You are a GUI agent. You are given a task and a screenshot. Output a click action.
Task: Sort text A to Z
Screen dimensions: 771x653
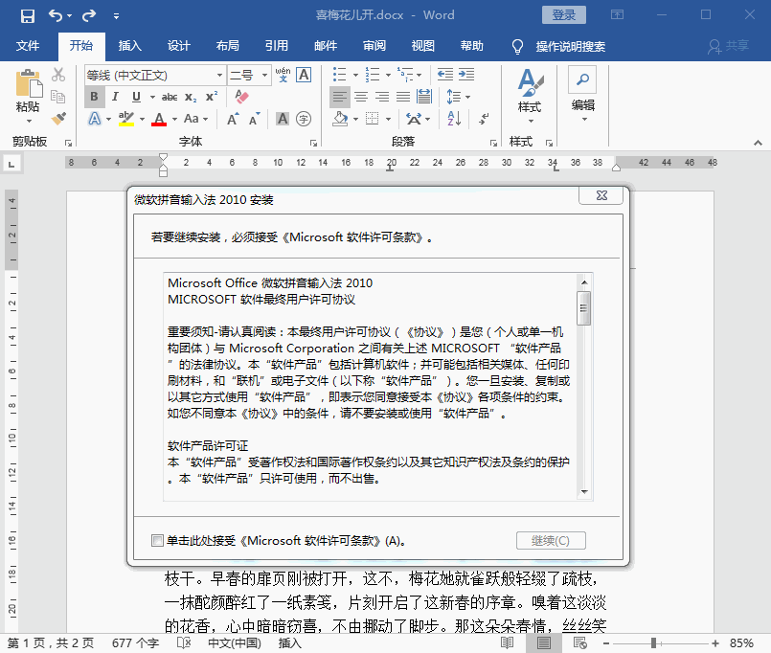454,119
